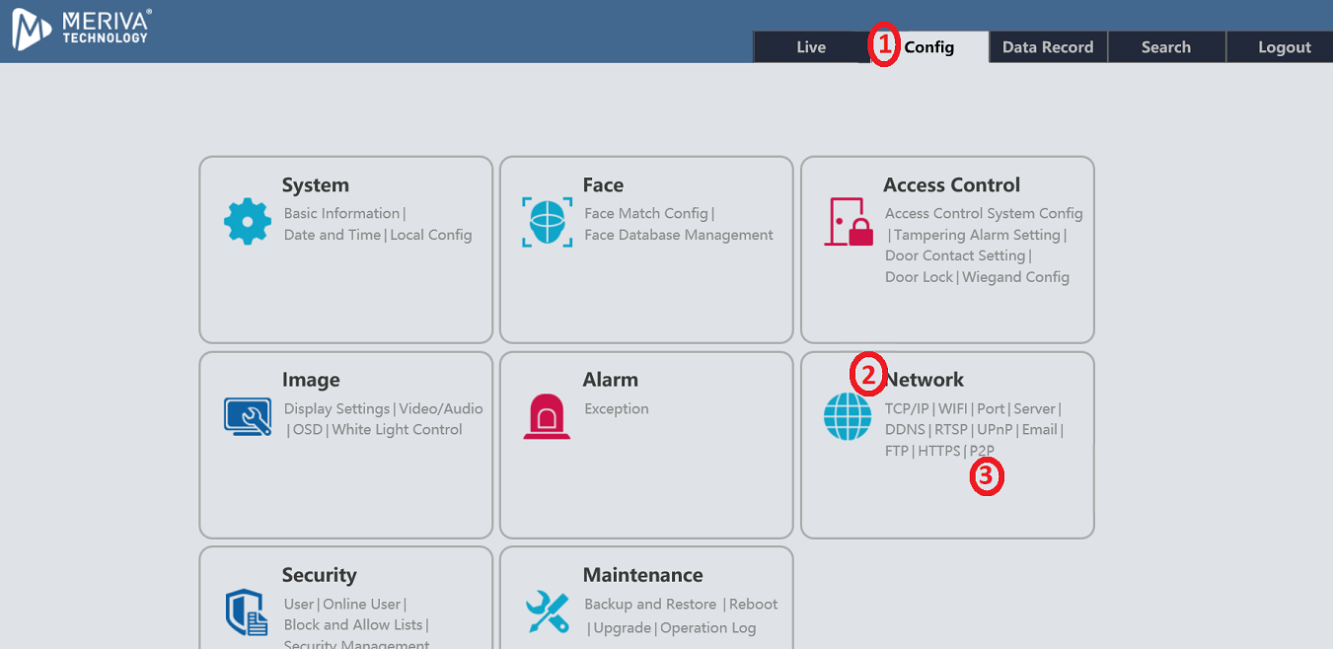Open TCP/IP settings under Network
The width and height of the screenshot is (1333, 649).
907,408
